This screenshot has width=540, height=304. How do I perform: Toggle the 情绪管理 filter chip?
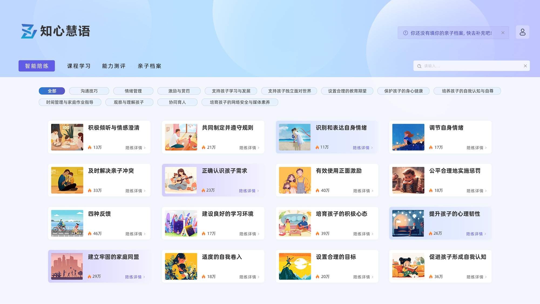(x=133, y=91)
